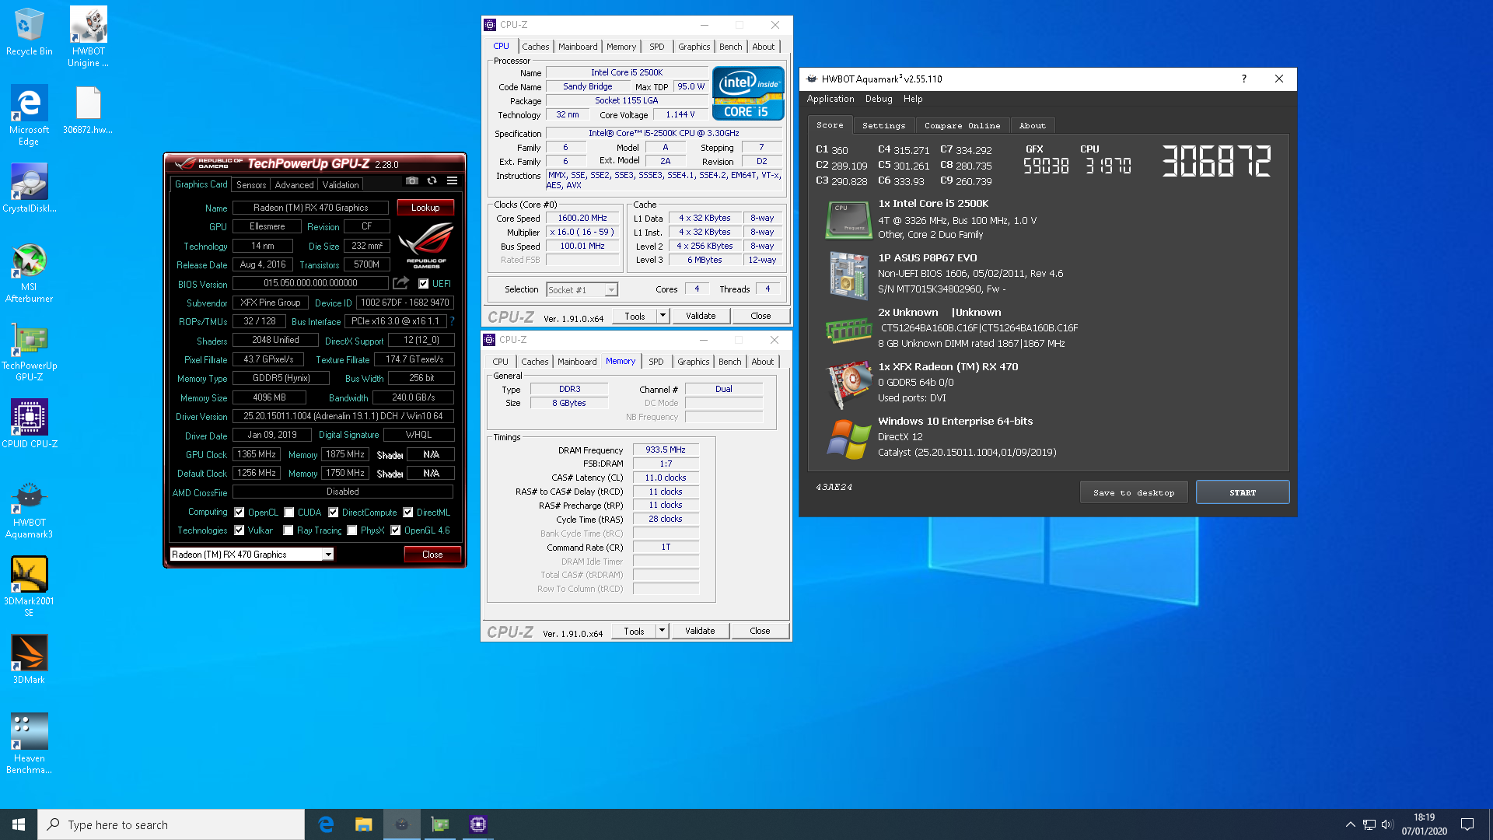
Task: Open Advanced tab in GPU-Z
Action: [295, 185]
